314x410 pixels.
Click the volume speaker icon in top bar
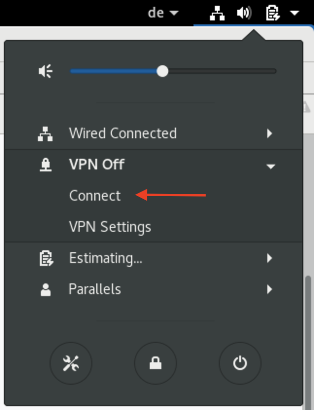tap(244, 13)
